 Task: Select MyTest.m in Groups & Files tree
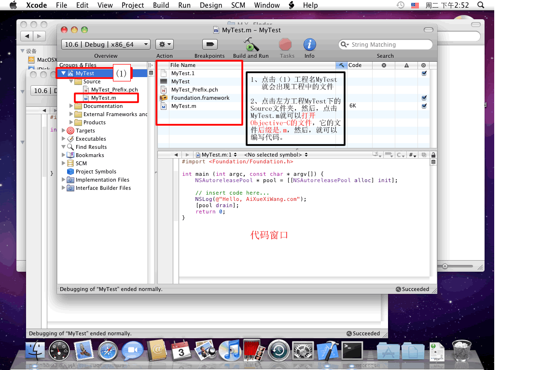[x=103, y=98]
